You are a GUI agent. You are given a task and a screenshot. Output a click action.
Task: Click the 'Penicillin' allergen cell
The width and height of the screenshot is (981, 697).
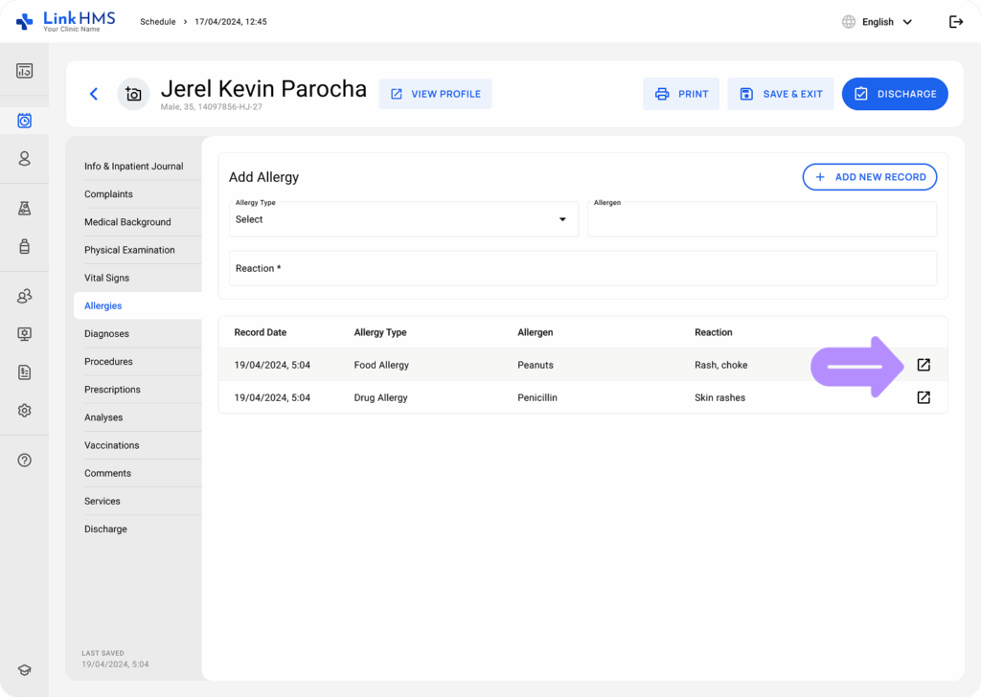(x=537, y=397)
